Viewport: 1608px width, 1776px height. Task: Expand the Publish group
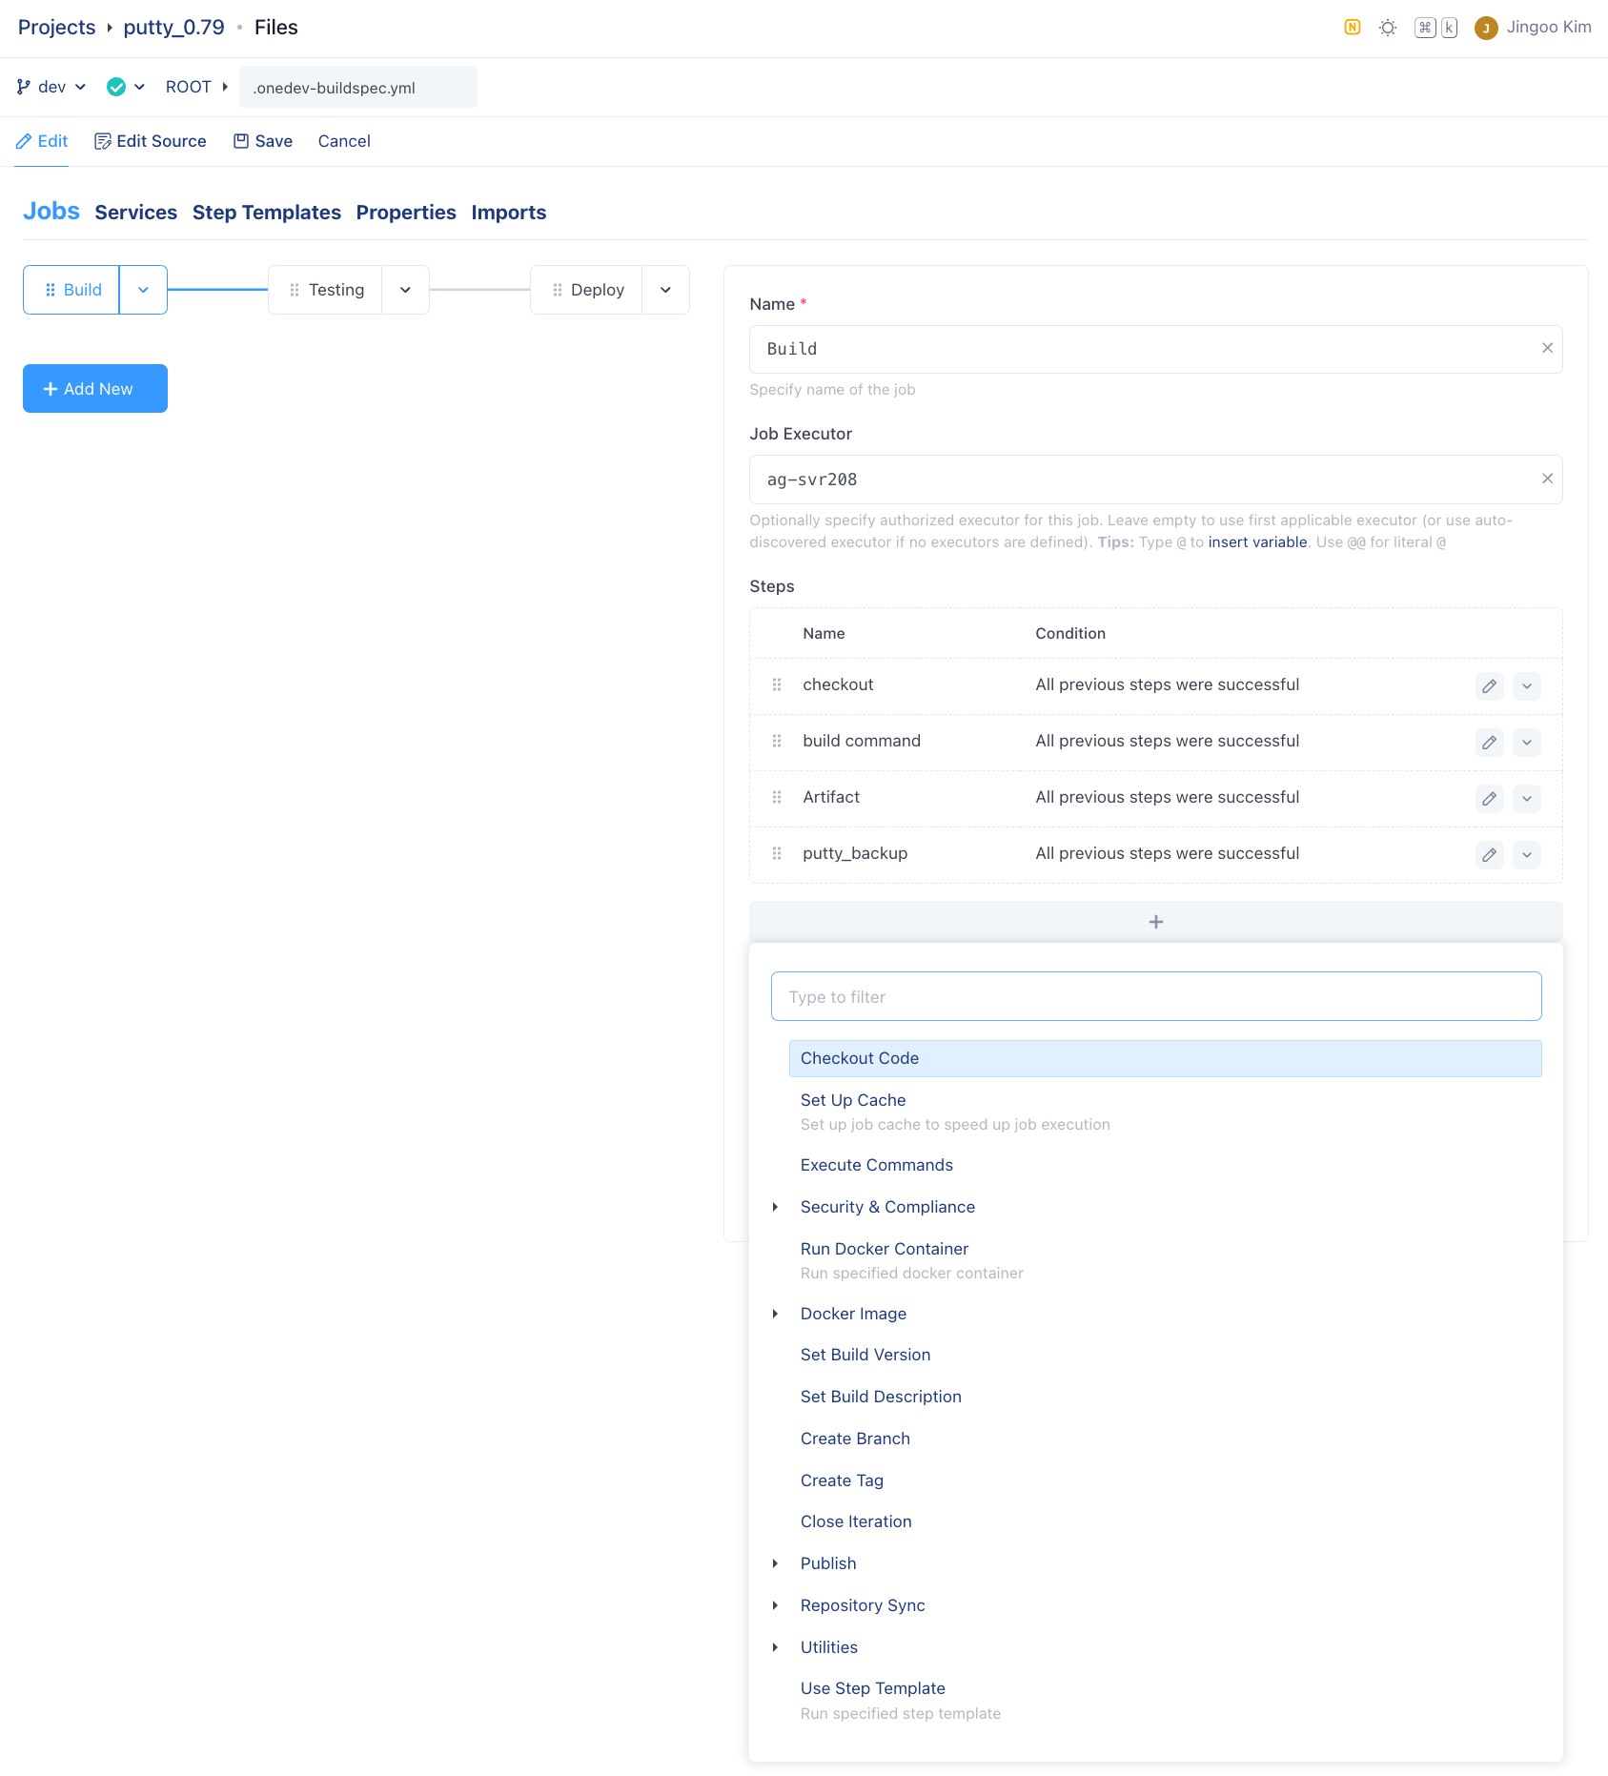point(776,1563)
